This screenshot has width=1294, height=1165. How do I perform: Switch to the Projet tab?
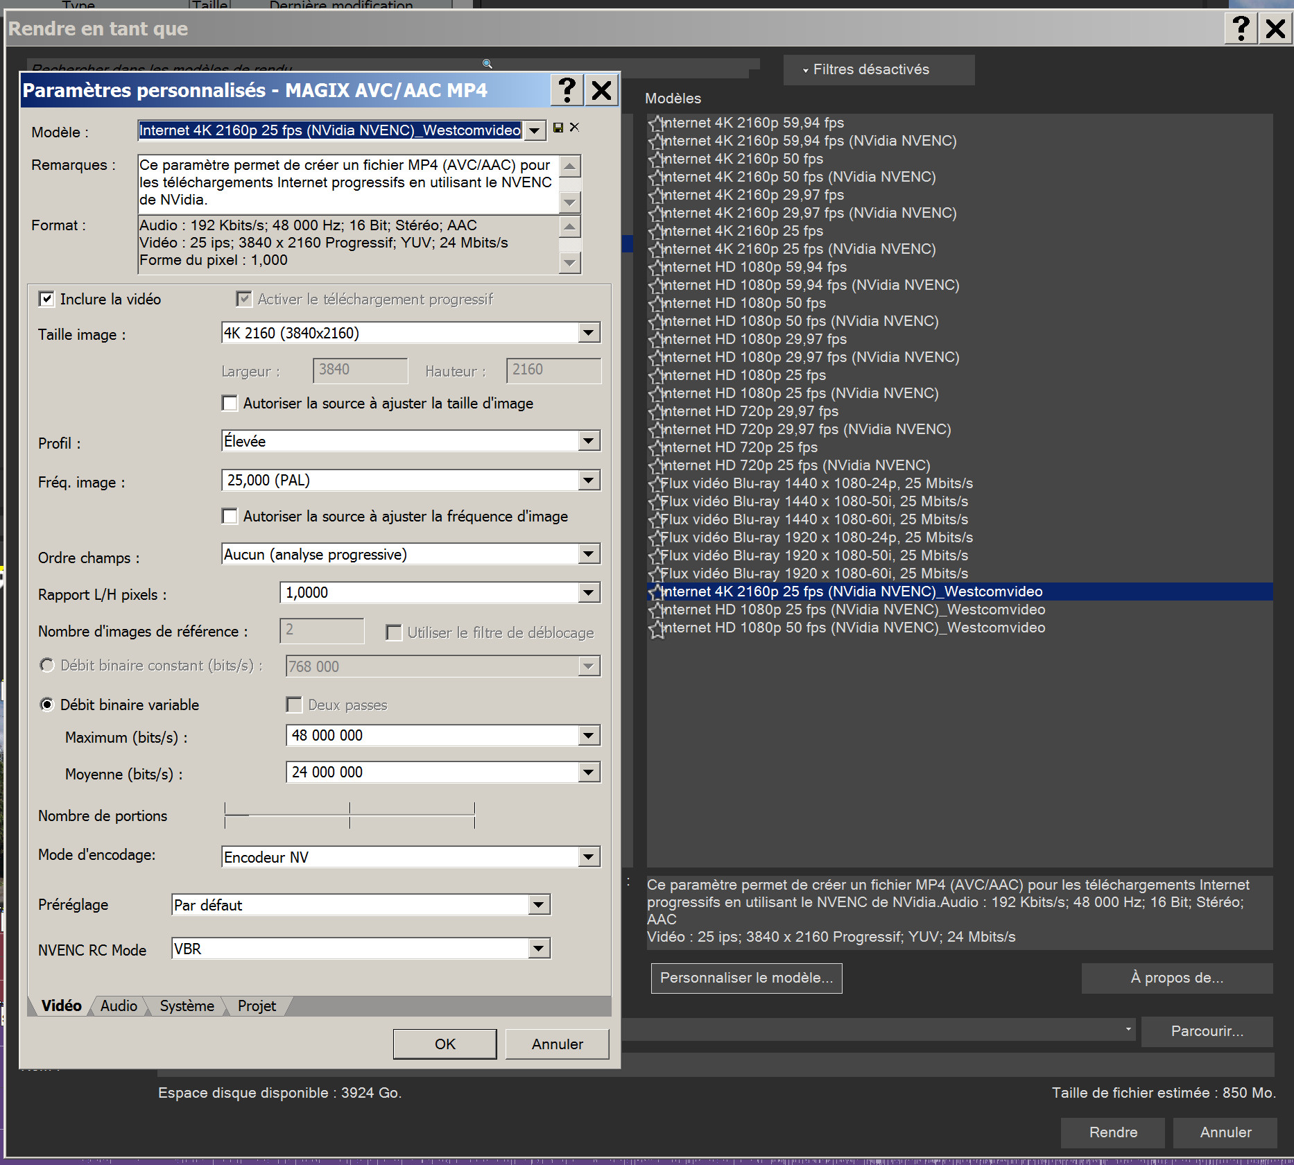point(257,1006)
